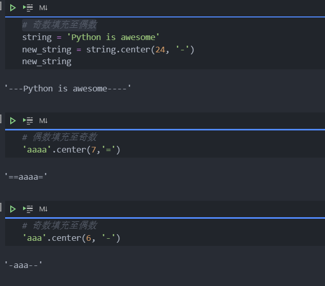Convert the 'aaaa'.center cell to Markdown
325x286 pixels.
(x=43, y=121)
